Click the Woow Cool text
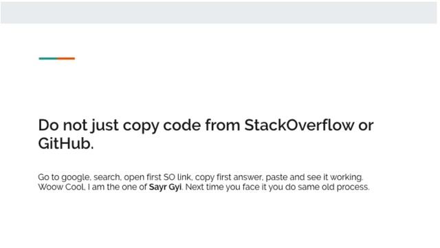The height and width of the screenshot is (248, 440). tap(61, 187)
